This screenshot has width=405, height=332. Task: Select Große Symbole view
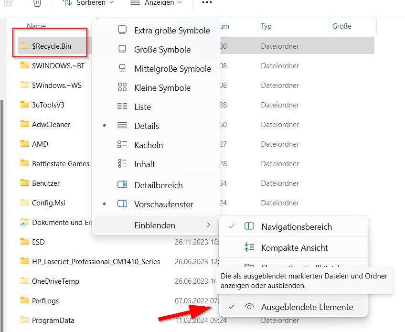click(x=156, y=50)
